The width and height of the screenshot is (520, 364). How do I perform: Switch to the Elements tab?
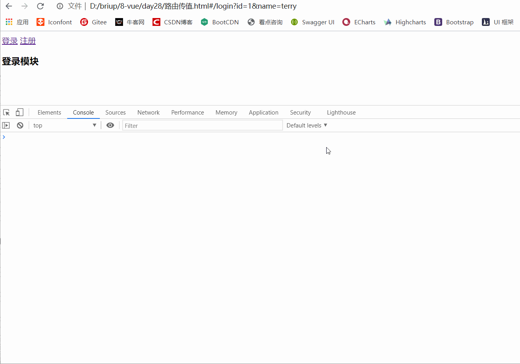[50, 113]
